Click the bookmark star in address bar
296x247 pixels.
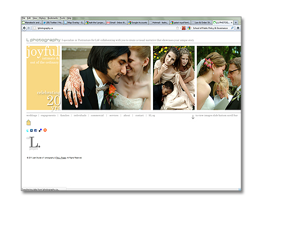click(x=177, y=28)
